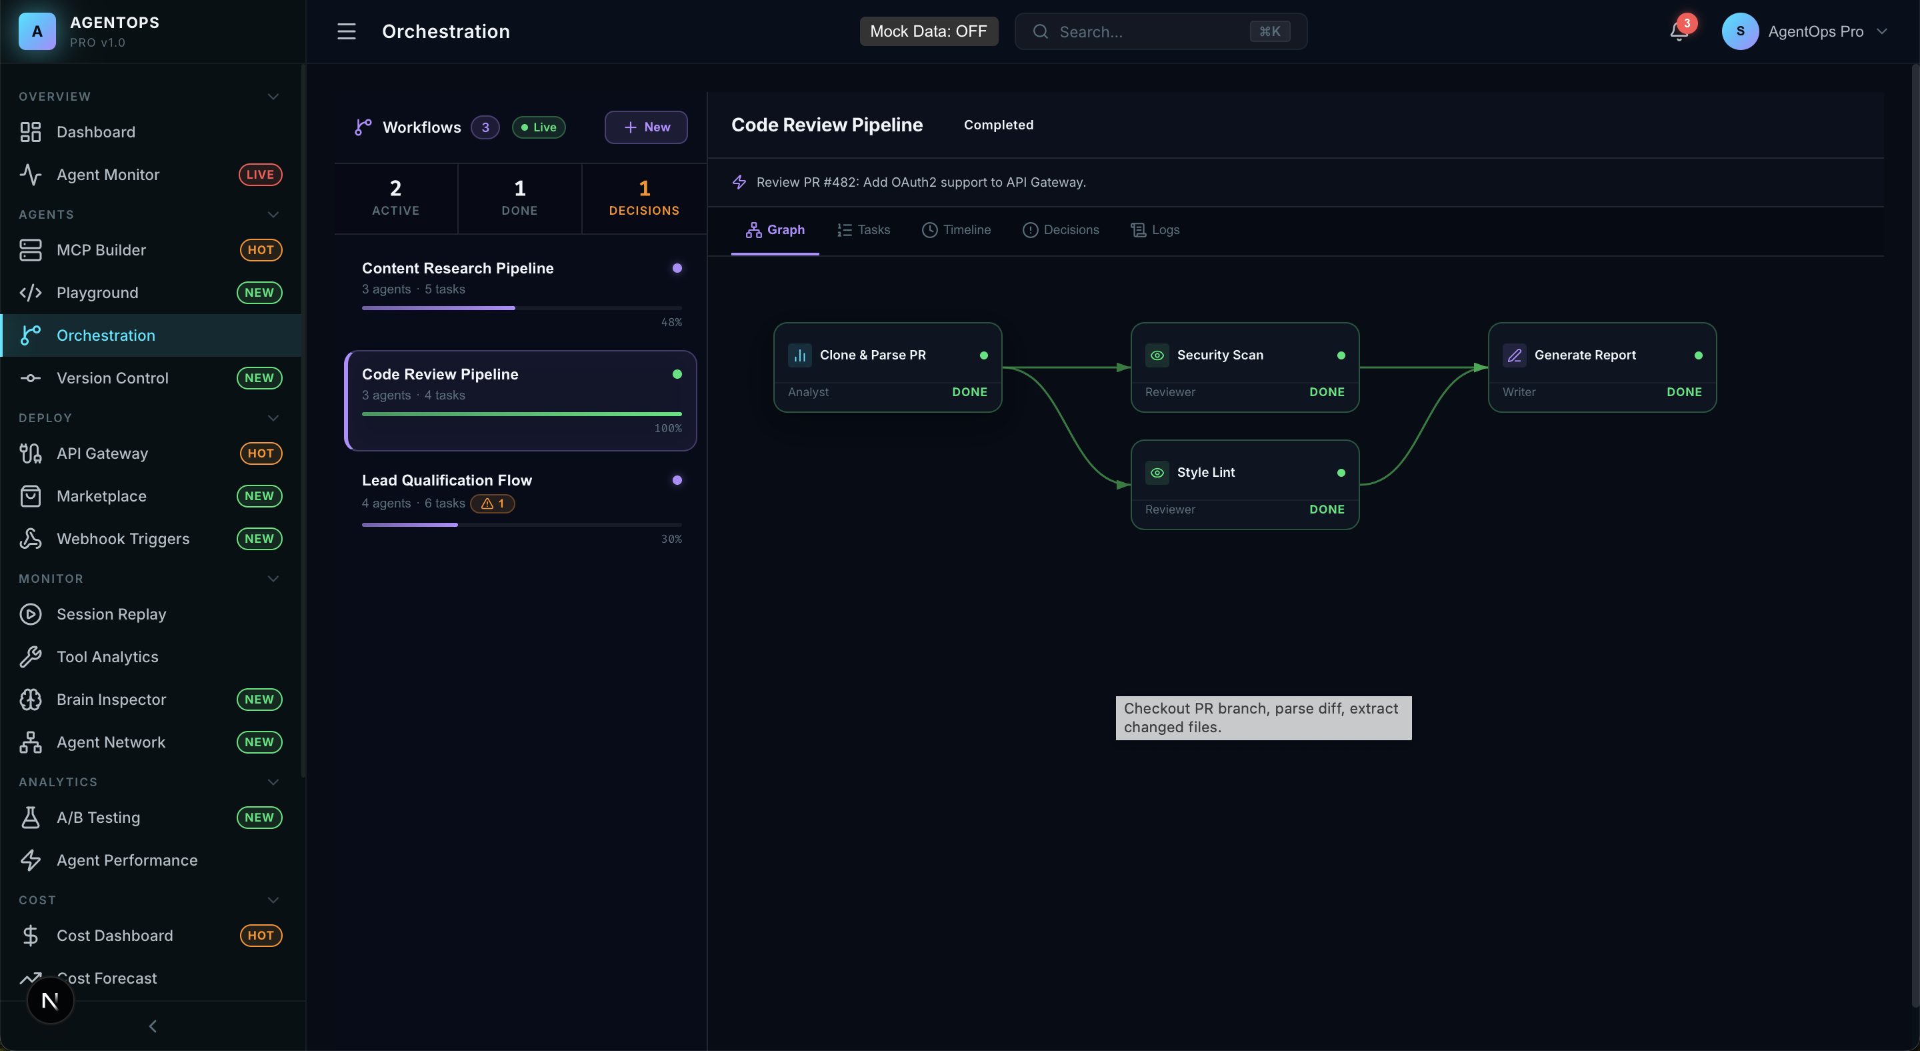Switch to the Decisions tab

pyautogui.click(x=1061, y=229)
